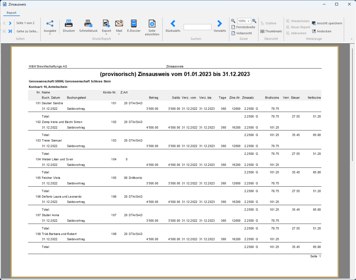356x280 pixels.
Task: Click the 'Bruttozins' column header
Action: 272,98
